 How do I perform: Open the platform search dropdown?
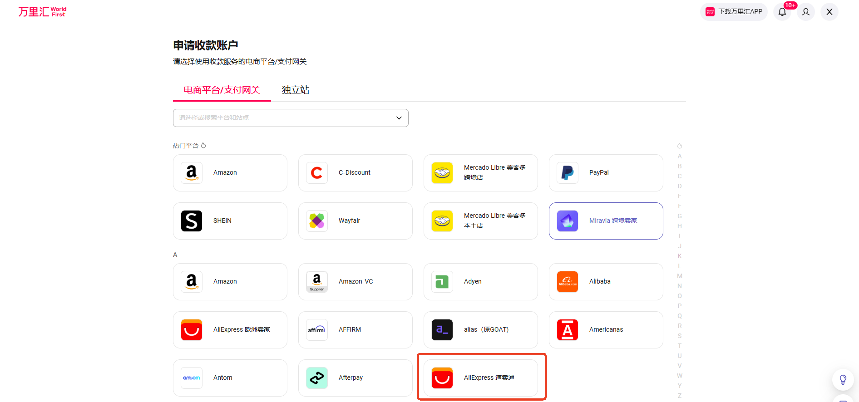(291, 118)
